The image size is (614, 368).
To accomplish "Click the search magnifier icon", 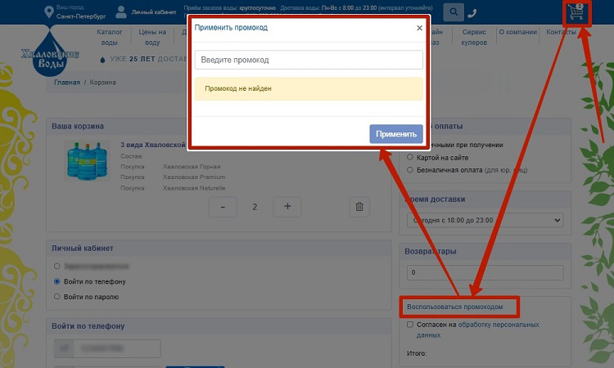I will 453,12.
